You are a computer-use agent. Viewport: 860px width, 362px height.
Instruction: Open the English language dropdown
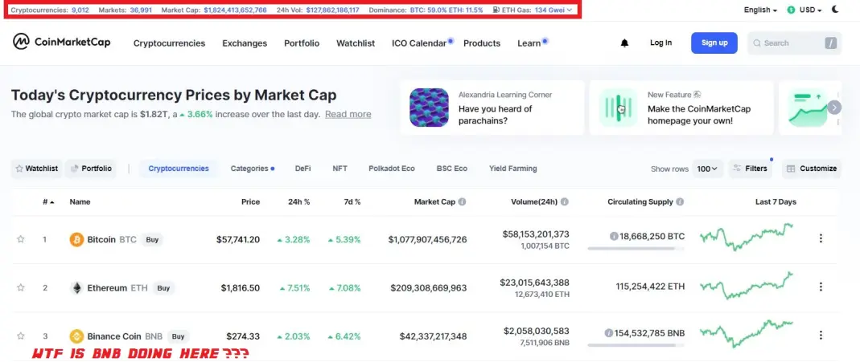click(x=760, y=10)
